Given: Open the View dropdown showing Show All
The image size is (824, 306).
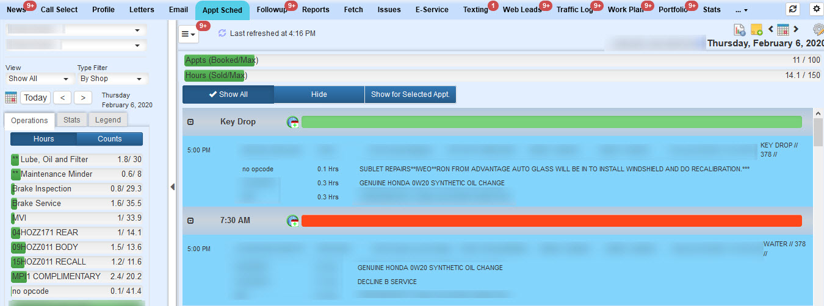Looking at the screenshot, I should [x=39, y=79].
